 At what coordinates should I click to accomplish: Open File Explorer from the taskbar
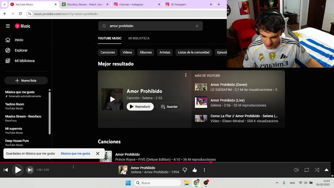tap(186, 183)
